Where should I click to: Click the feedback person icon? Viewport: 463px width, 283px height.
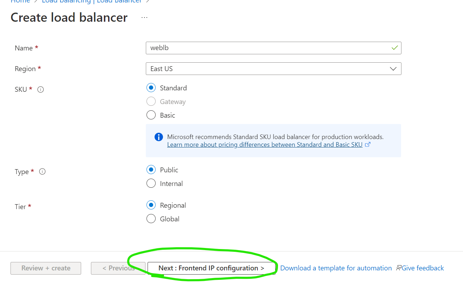399,268
